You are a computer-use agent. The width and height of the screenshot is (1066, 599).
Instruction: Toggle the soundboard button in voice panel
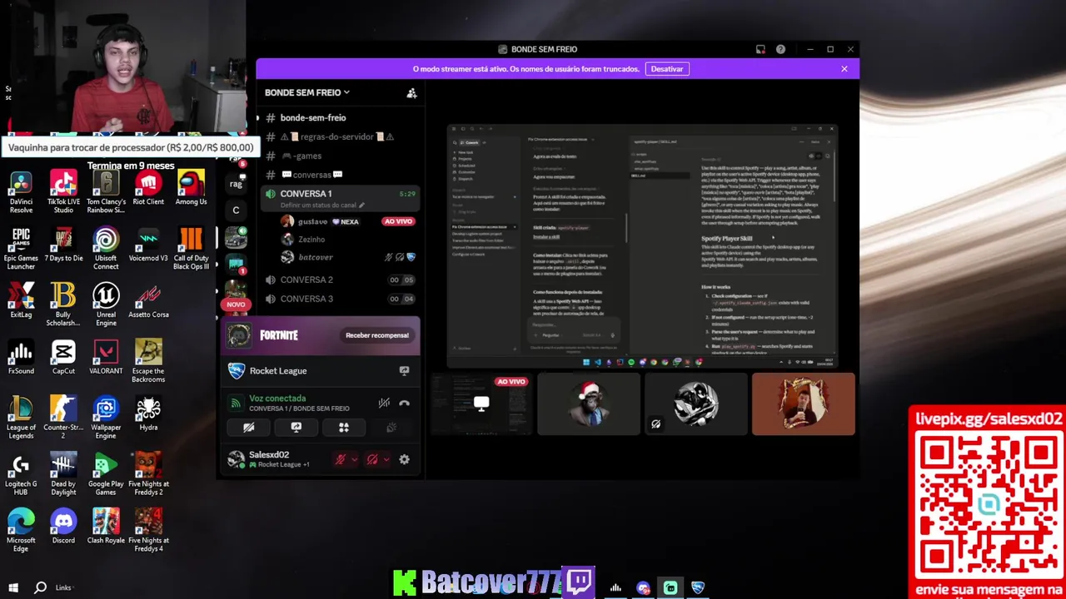(391, 428)
